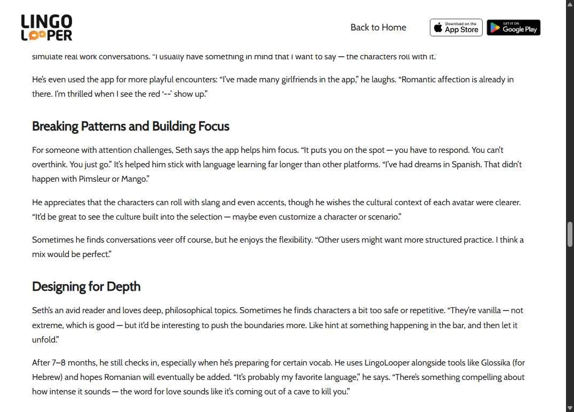This screenshot has width=574, height=412.
Task: Click the LingoLooper logo
Action: (46, 27)
